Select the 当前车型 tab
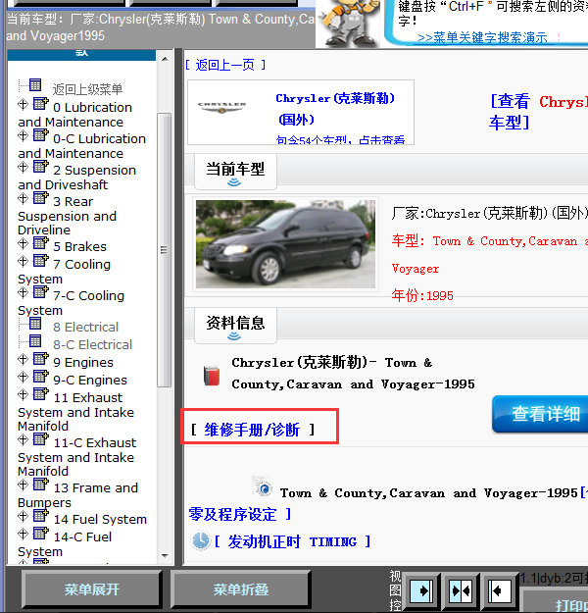This screenshot has height=613, width=588. [235, 172]
